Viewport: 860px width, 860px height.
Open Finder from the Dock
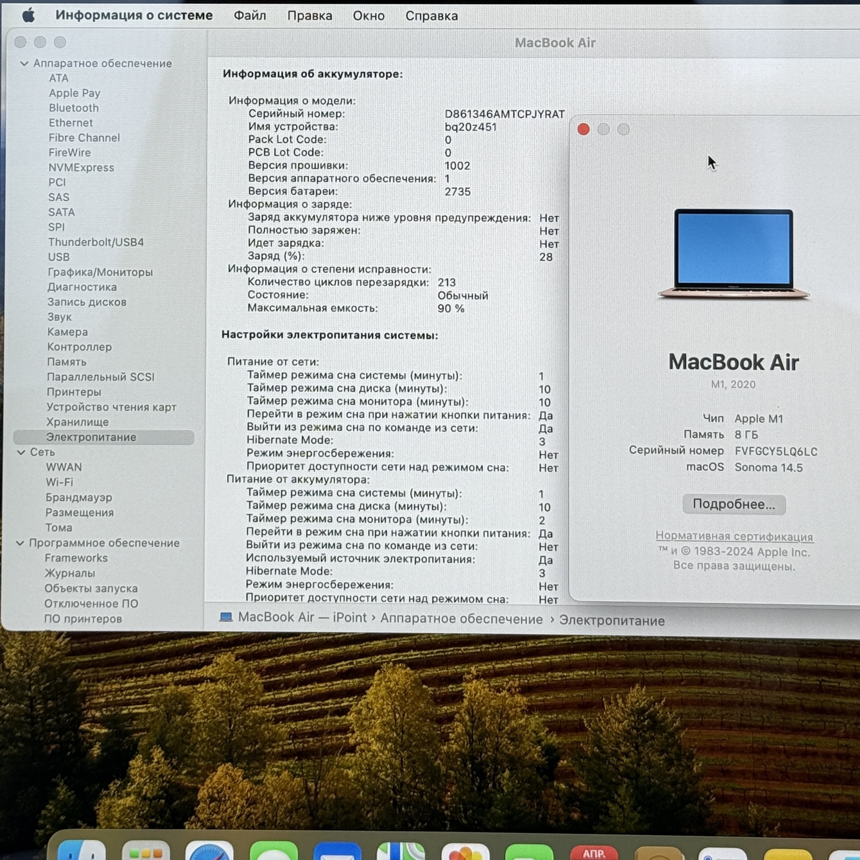(82, 850)
